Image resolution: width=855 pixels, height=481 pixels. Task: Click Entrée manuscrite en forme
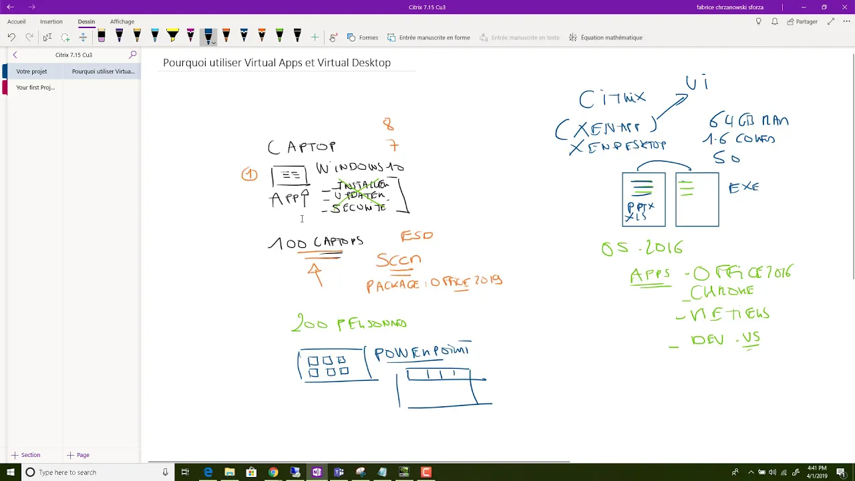point(429,37)
